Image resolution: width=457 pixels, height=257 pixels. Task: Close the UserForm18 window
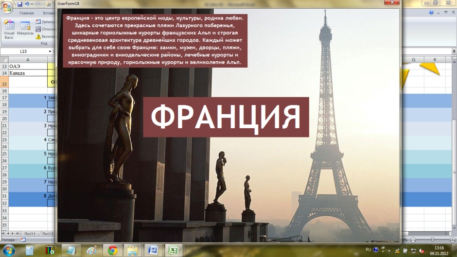392,2
